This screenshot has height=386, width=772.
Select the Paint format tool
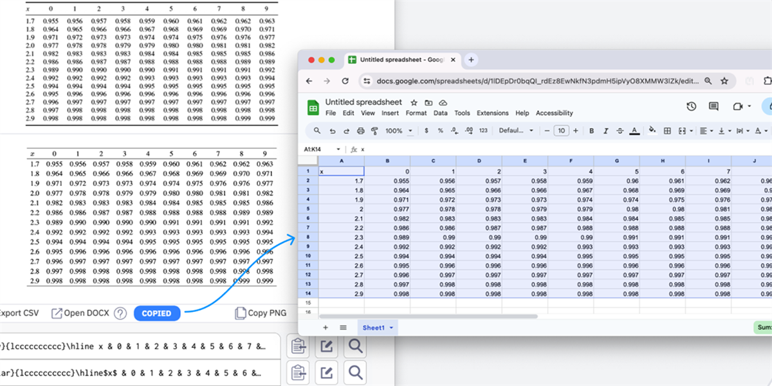(374, 131)
